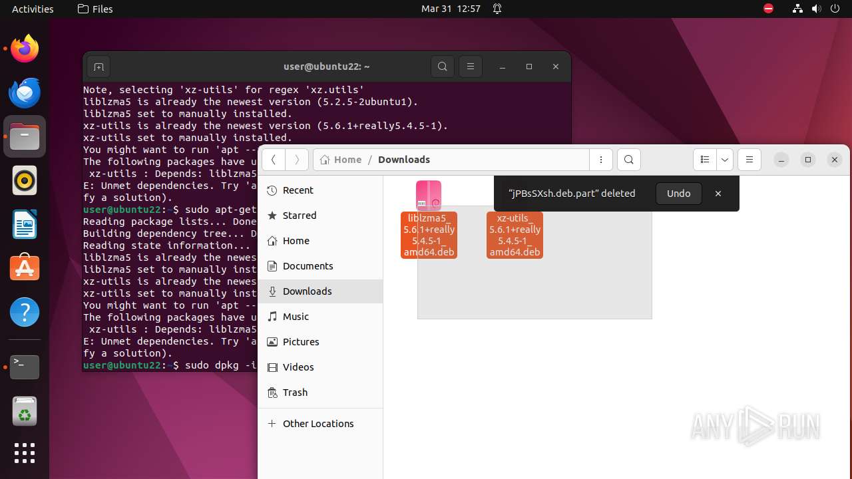Open Videos in Files sidebar
The height and width of the screenshot is (479, 852).
(x=320, y=367)
